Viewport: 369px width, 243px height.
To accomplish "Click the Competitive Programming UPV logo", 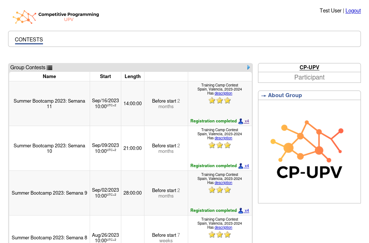I will (x=56, y=16).
